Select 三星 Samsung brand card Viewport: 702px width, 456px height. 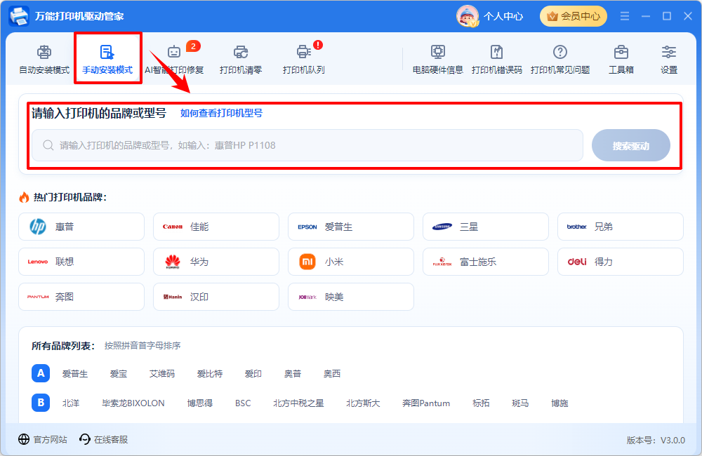pos(486,227)
